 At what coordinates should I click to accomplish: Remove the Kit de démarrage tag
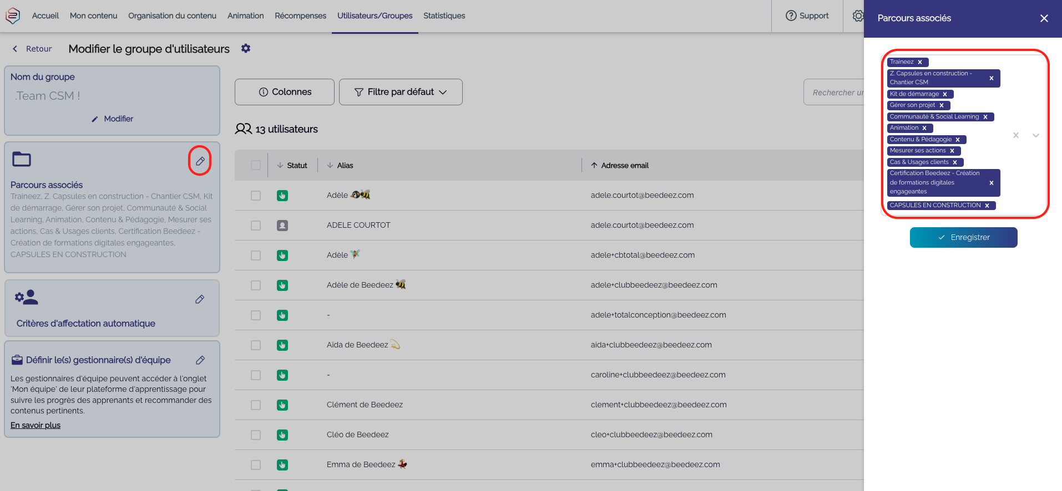pyautogui.click(x=945, y=94)
